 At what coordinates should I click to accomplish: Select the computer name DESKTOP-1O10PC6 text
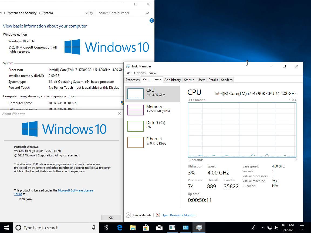coord(63,103)
